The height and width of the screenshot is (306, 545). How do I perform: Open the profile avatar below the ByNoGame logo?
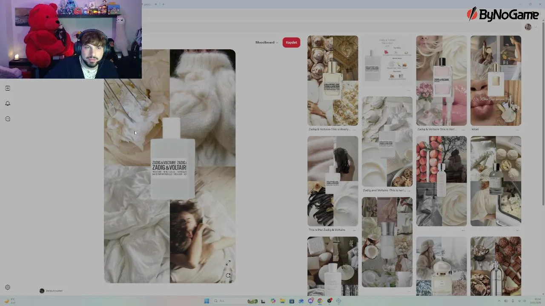click(x=528, y=27)
